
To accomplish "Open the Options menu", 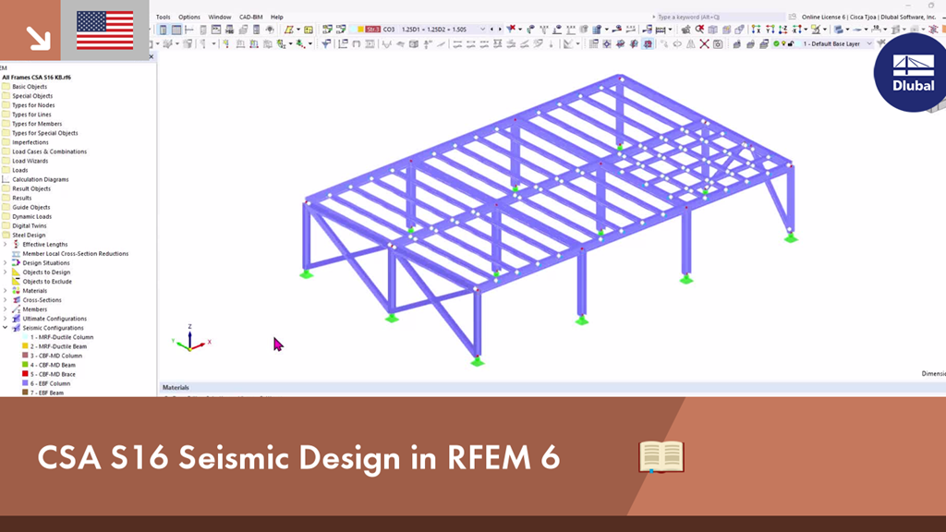I will (188, 16).
